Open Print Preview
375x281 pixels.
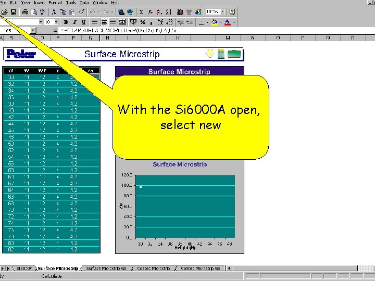pyautogui.click(x=34, y=12)
